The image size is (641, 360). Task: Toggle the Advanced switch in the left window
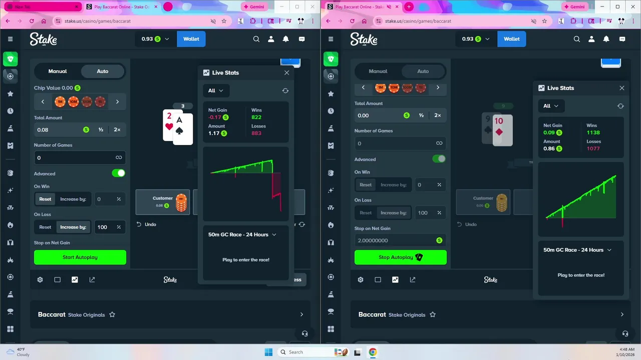pyautogui.click(x=118, y=173)
